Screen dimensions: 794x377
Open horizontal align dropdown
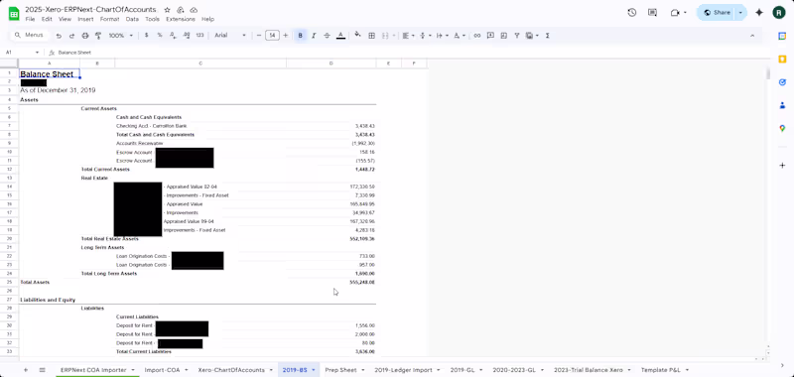[407, 36]
